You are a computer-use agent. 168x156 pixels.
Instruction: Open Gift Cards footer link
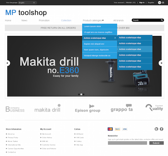tap(80, 138)
